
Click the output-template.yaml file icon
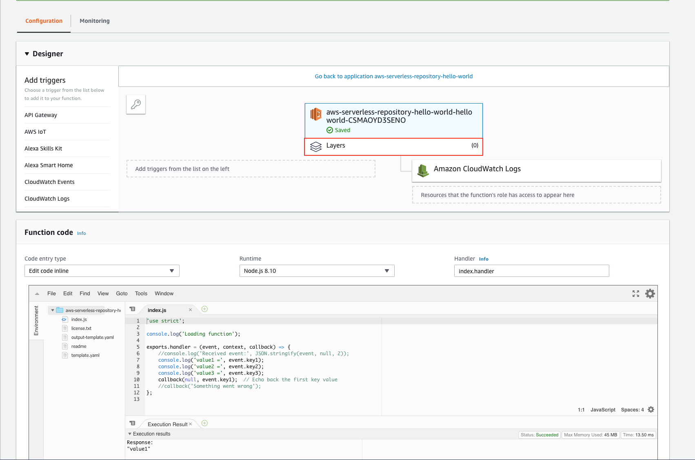[x=64, y=337]
